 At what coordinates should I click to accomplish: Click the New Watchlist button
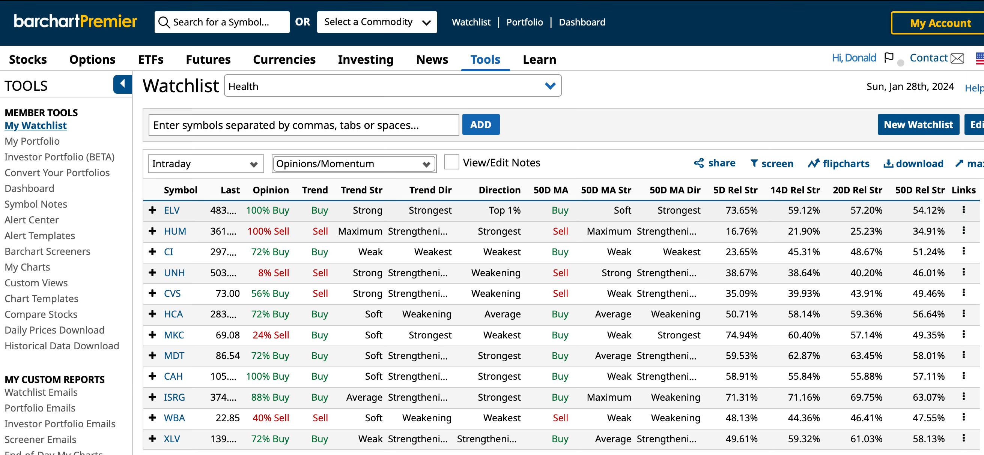click(x=918, y=125)
